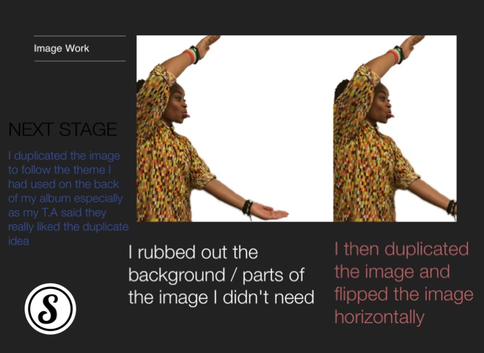Click the word "idea" ending the blue paragraph
The width and height of the screenshot is (484, 353).
[19, 241]
